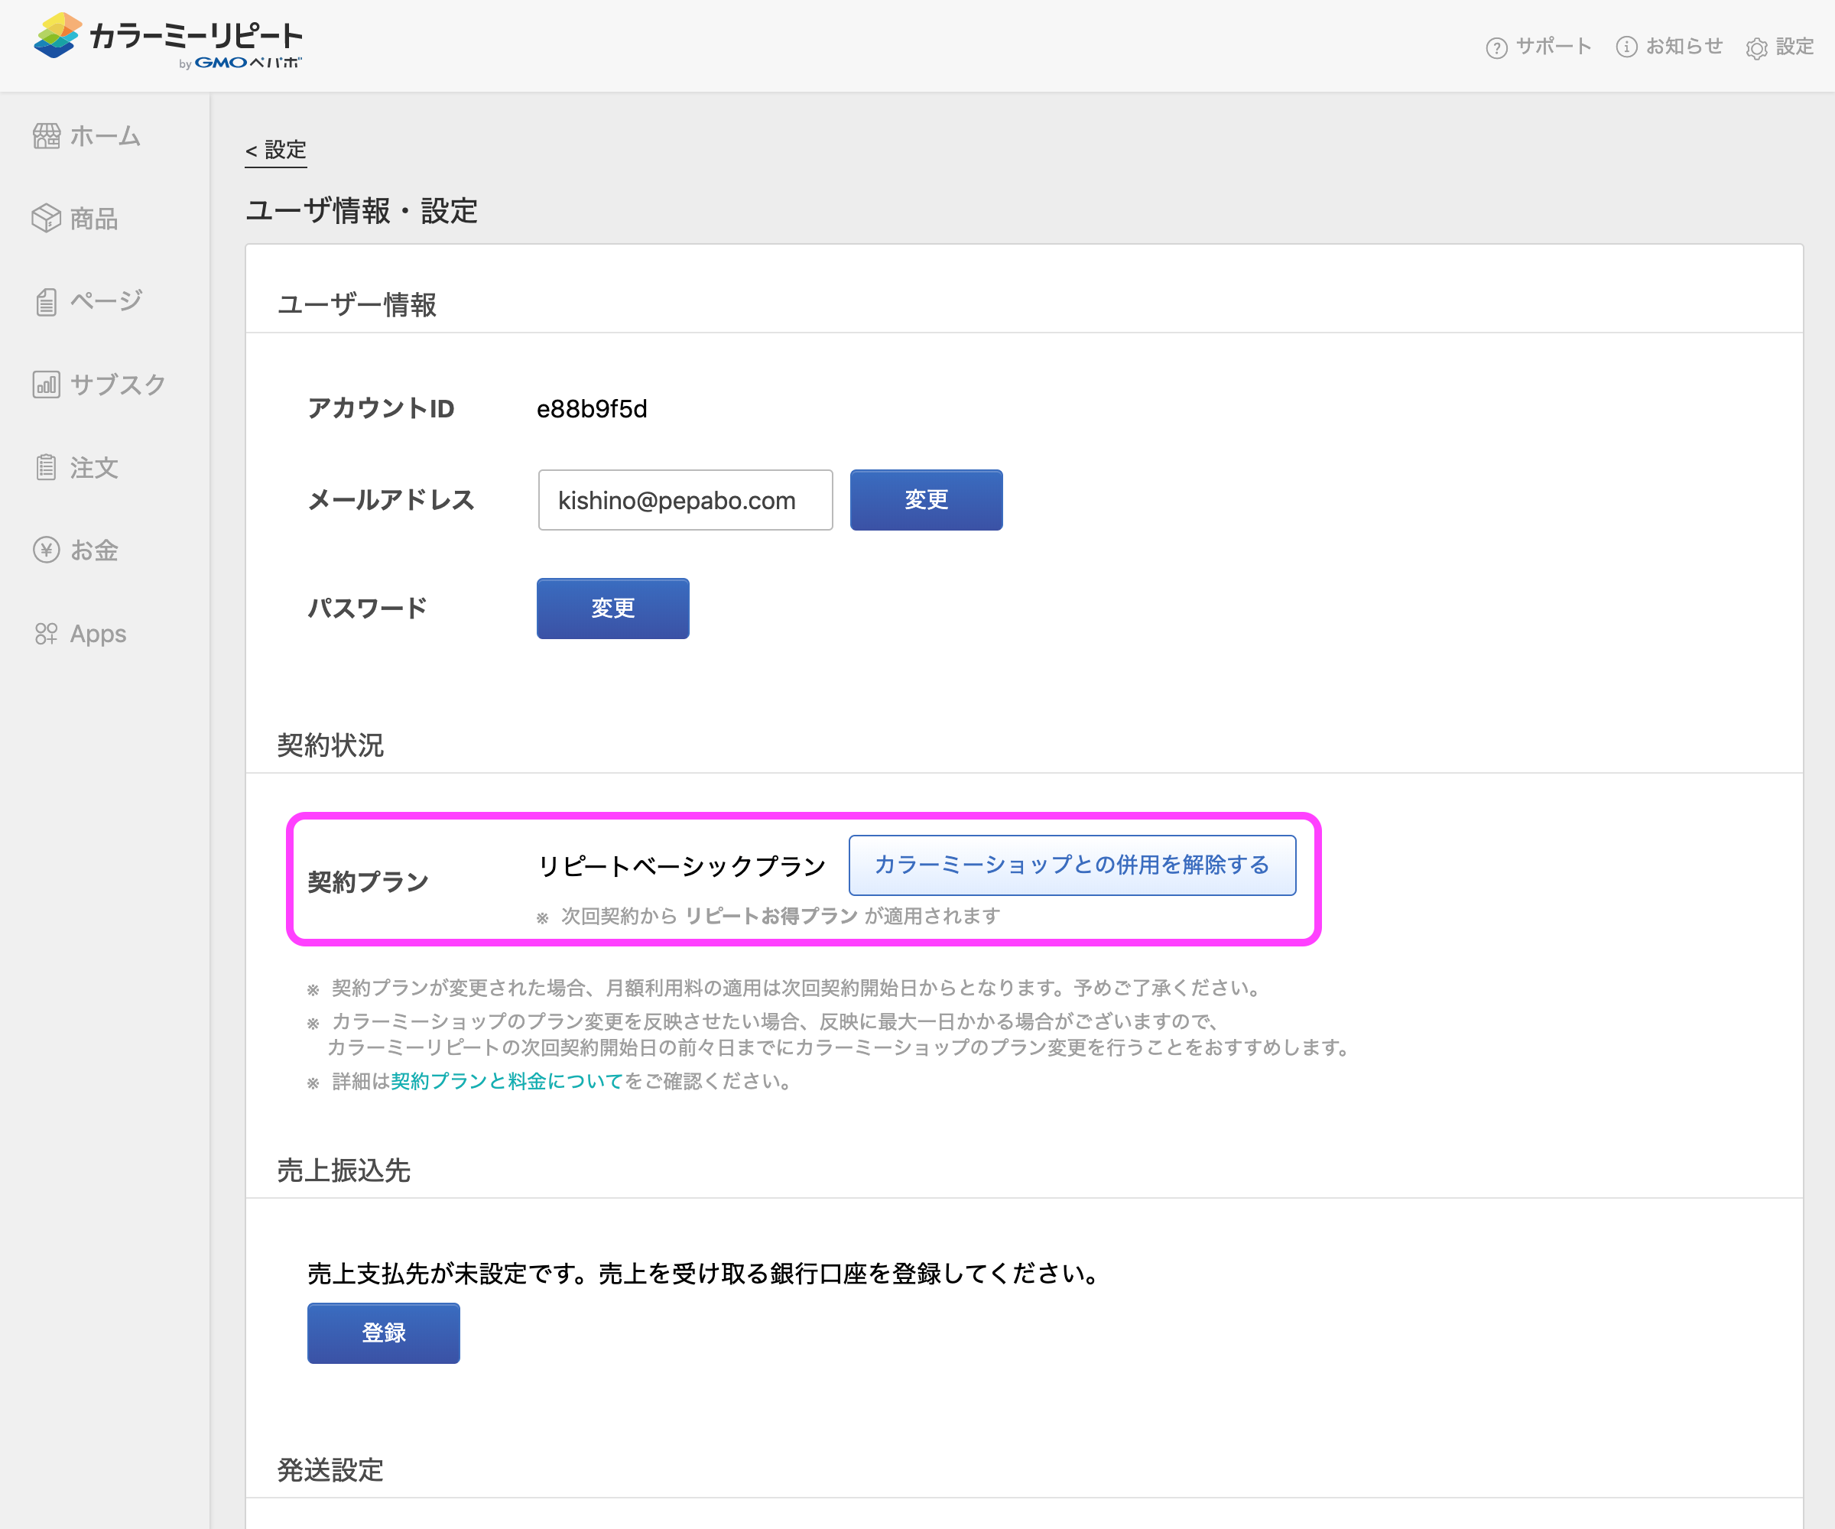Image resolution: width=1835 pixels, height=1529 pixels.
Task: Click カラーミーショップとの併用を解除する button
Action: point(1072,865)
